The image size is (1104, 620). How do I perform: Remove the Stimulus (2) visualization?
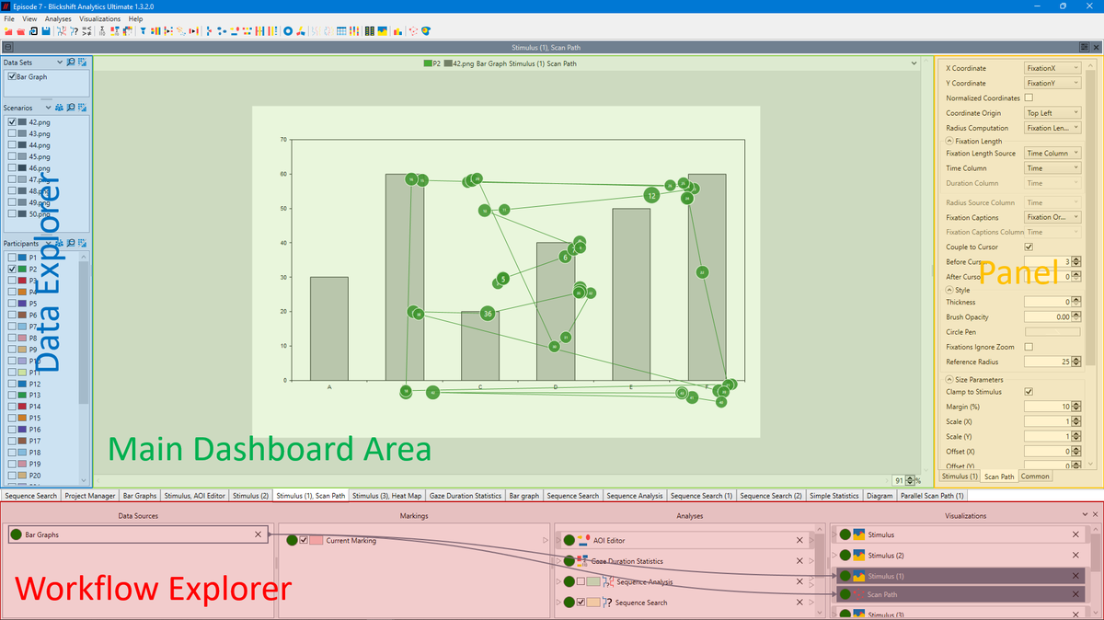[x=1075, y=556]
